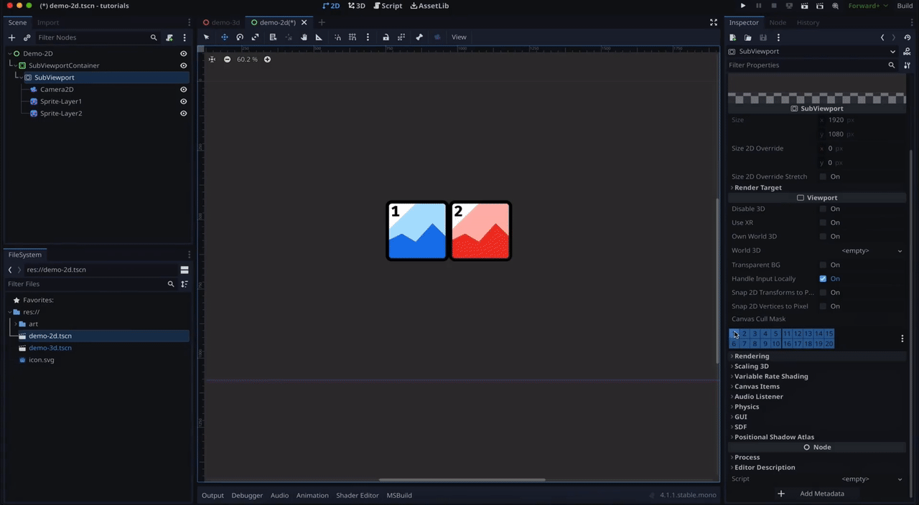Click the zoom in plus button
The height and width of the screenshot is (505, 919).
(267, 60)
